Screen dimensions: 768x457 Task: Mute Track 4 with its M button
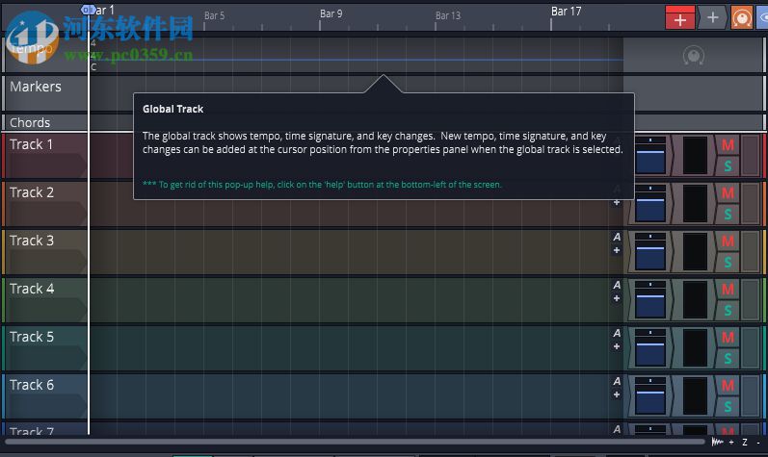(728, 290)
